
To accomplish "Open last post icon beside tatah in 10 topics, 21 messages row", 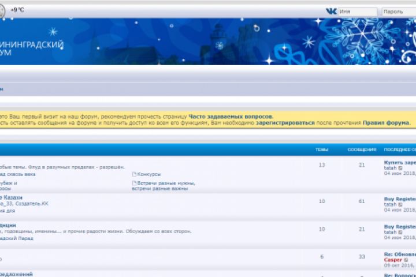I will click(400, 232).
